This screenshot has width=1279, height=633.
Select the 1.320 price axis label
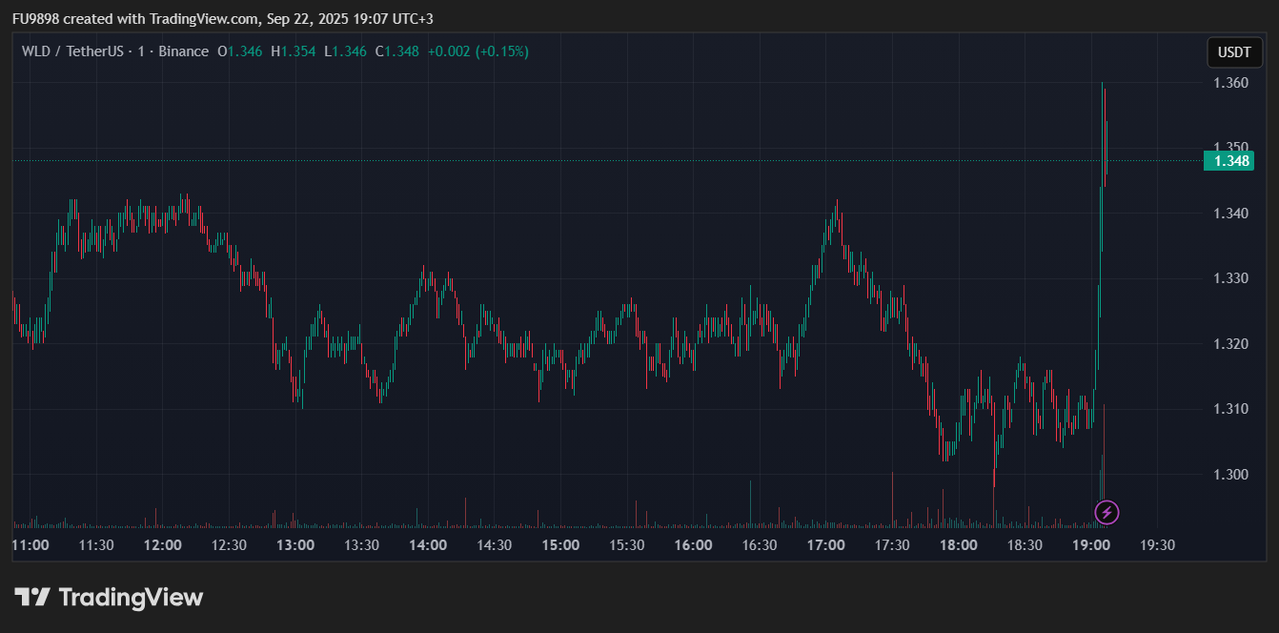(1230, 344)
